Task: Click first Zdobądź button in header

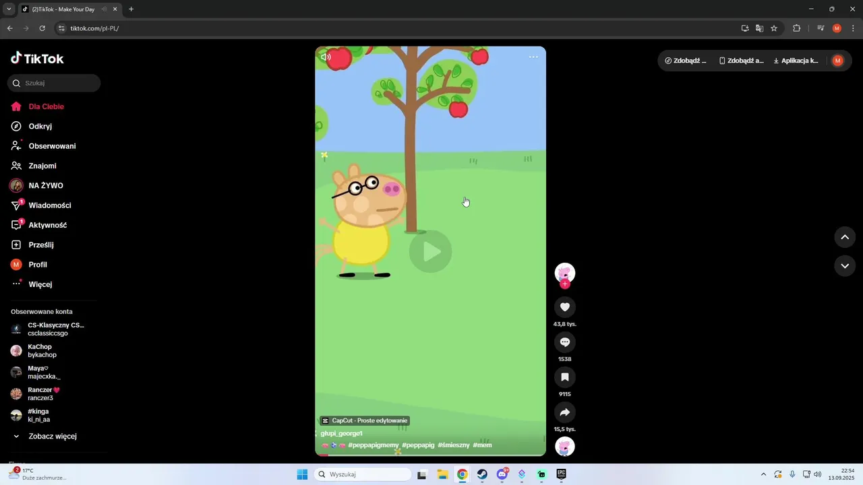Action: (685, 61)
